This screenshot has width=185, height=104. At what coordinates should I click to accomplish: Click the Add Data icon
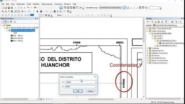pos(35,8)
